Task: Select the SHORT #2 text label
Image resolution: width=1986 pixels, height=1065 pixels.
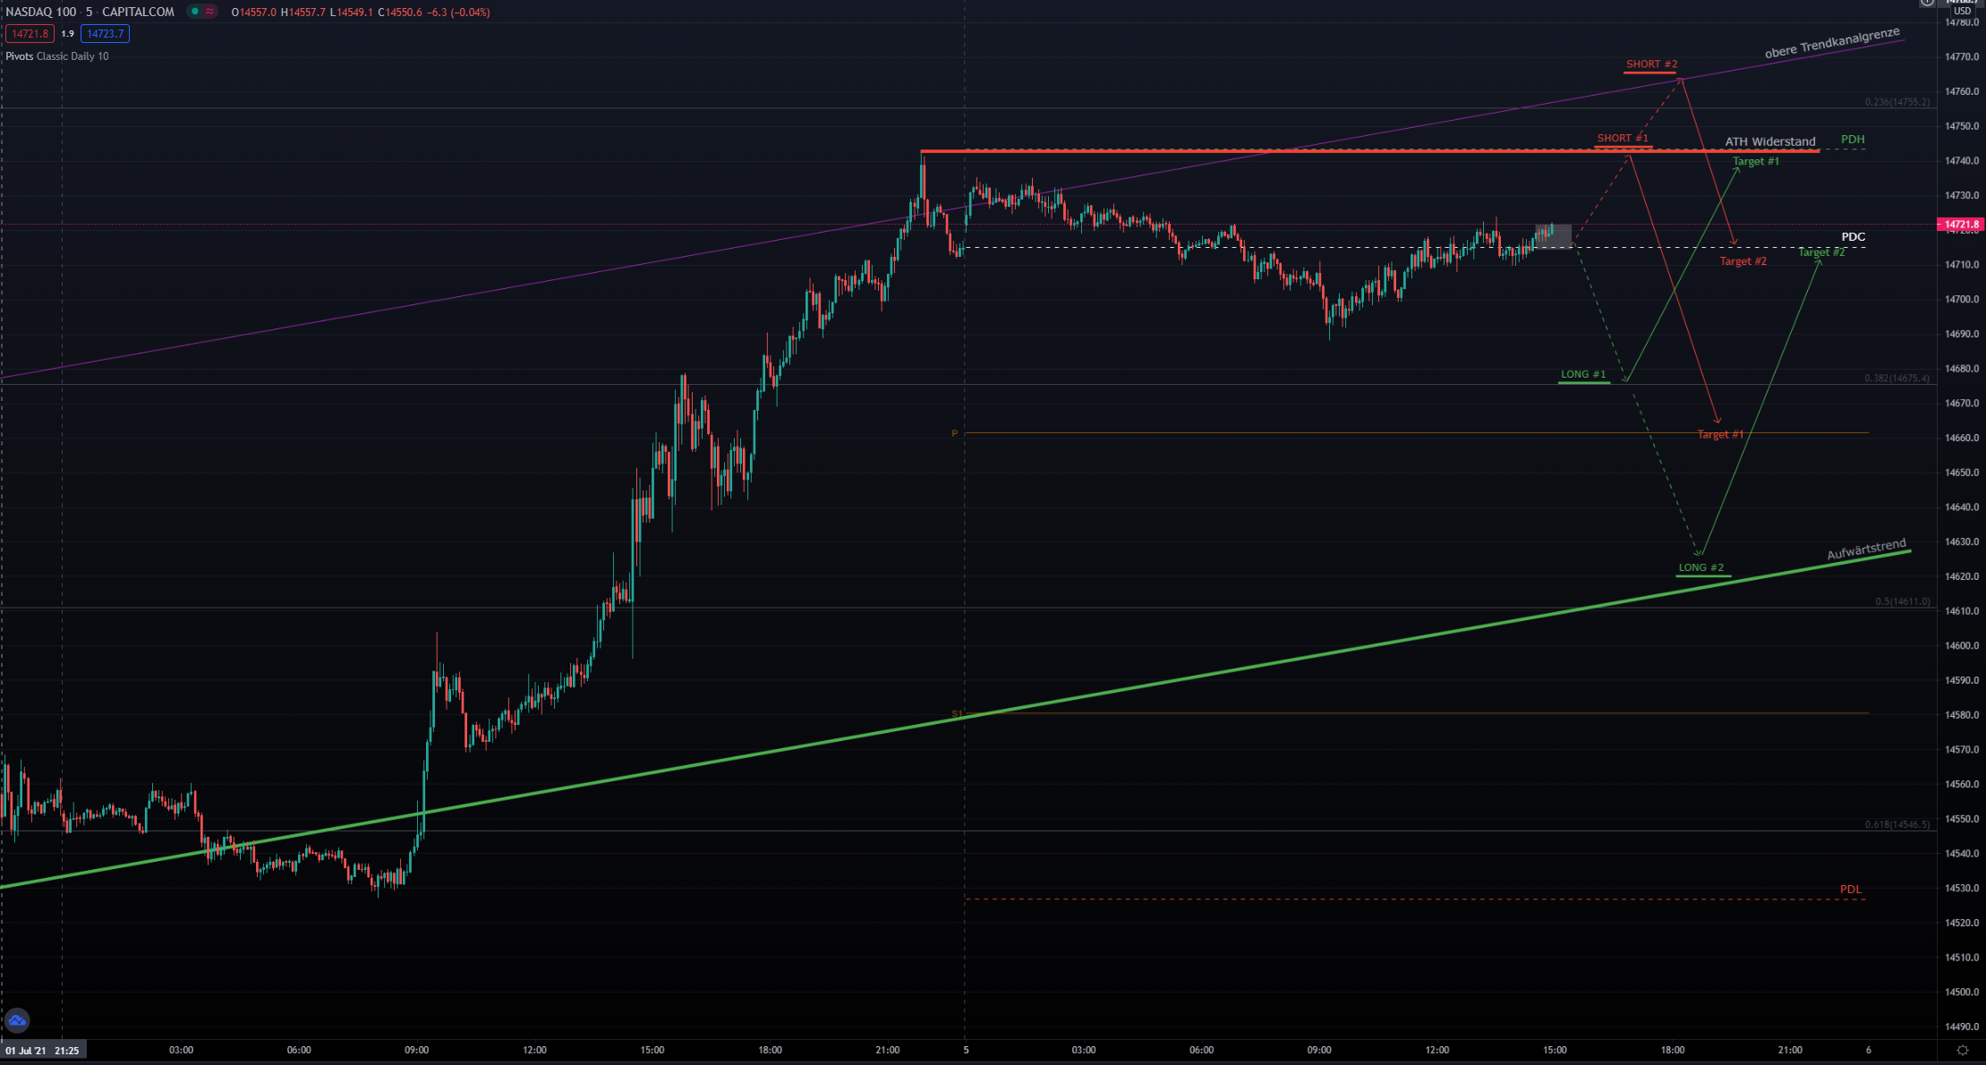Action: 1651,64
